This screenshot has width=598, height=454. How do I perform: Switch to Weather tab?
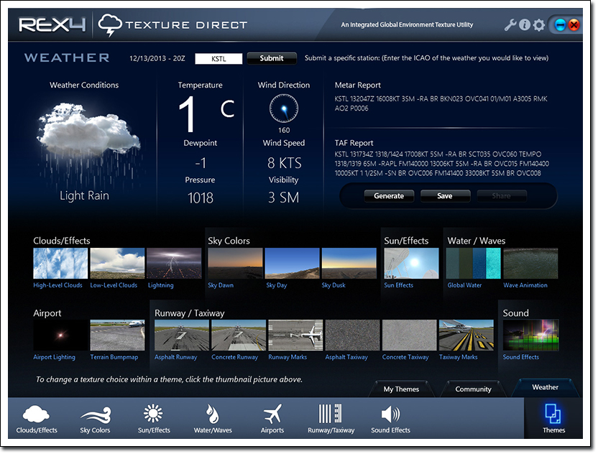click(545, 387)
